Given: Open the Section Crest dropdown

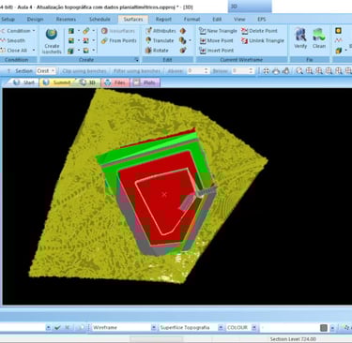Looking at the screenshot, I should [53, 71].
